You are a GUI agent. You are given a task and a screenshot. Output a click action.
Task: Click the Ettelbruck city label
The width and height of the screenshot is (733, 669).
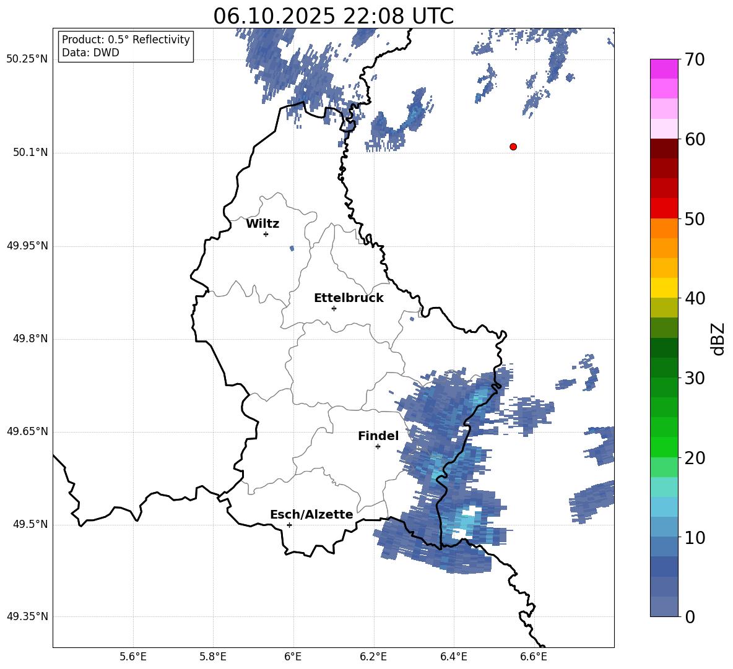(349, 298)
